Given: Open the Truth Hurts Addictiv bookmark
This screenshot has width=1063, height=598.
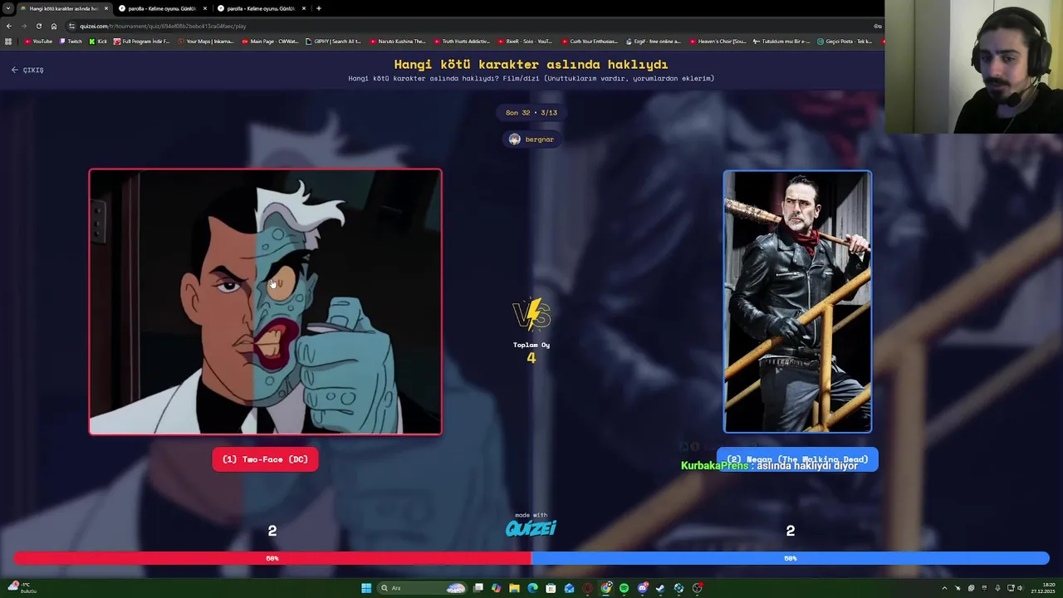Looking at the screenshot, I should 461,42.
